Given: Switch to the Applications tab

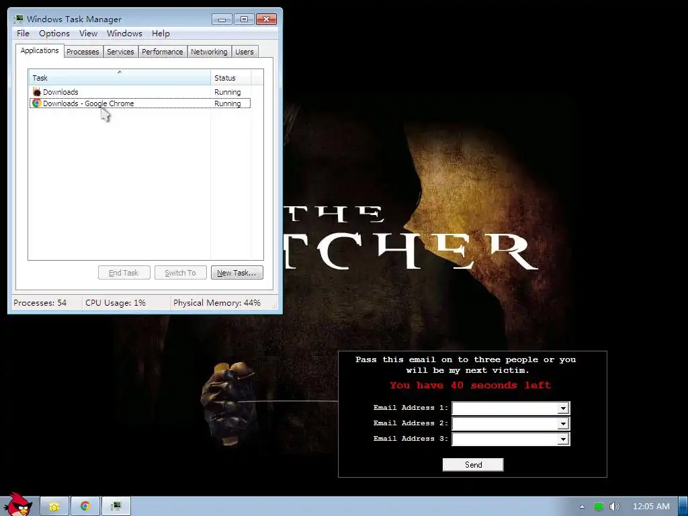Looking at the screenshot, I should [x=40, y=50].
